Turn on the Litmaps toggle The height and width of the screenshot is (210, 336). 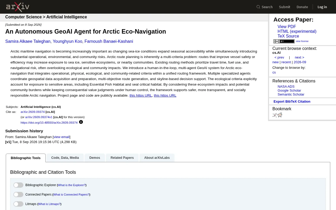(x=18, y=204)
